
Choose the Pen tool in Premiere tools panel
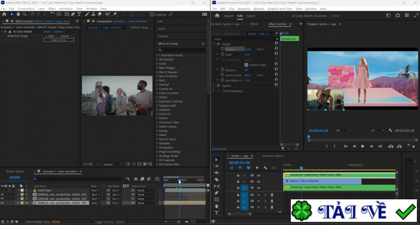216,193
